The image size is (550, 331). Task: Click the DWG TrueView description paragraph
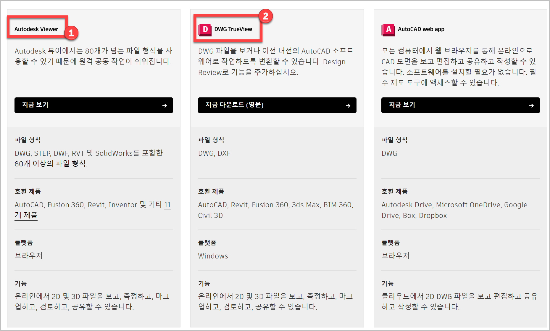pos(275,61)
